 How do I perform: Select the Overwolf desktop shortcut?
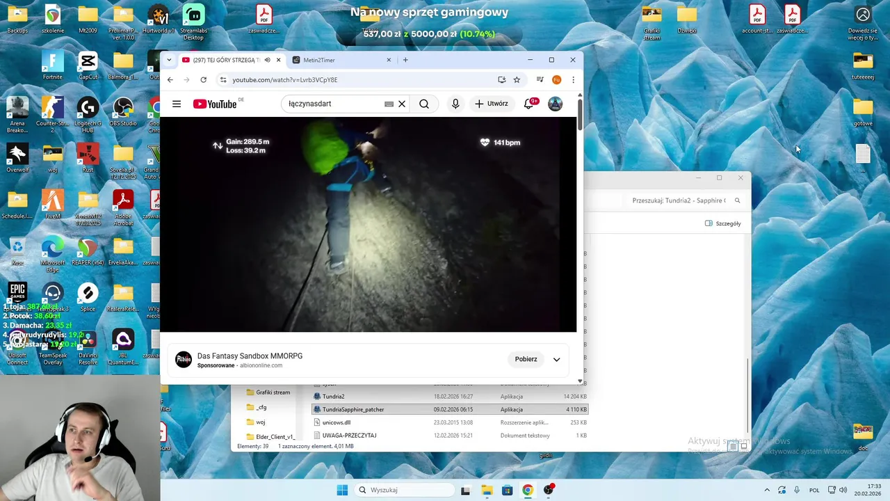(17, 158)
